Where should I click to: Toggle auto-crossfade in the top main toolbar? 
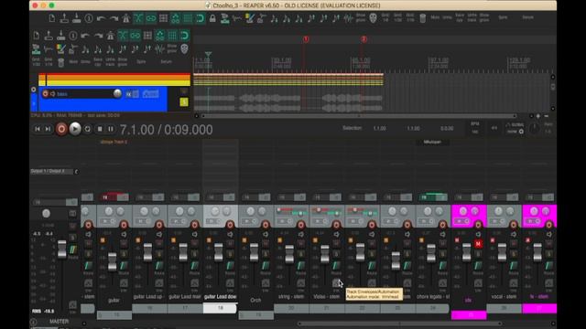138,18
